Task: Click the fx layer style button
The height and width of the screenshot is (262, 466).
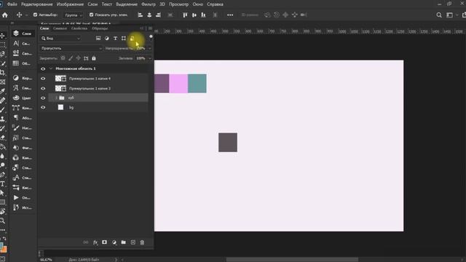Action: 95,242
